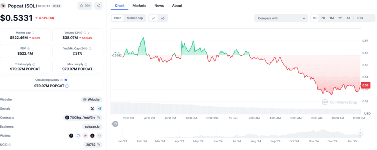Click the first wallet icon in Wallets row
This screenshot has height=150, width=377.
click(x=71, y=136)
